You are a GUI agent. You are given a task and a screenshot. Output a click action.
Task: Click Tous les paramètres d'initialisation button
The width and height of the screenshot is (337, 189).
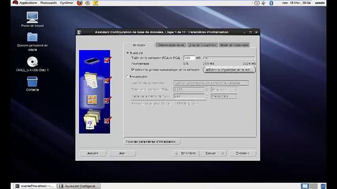[x=152, y=142]
